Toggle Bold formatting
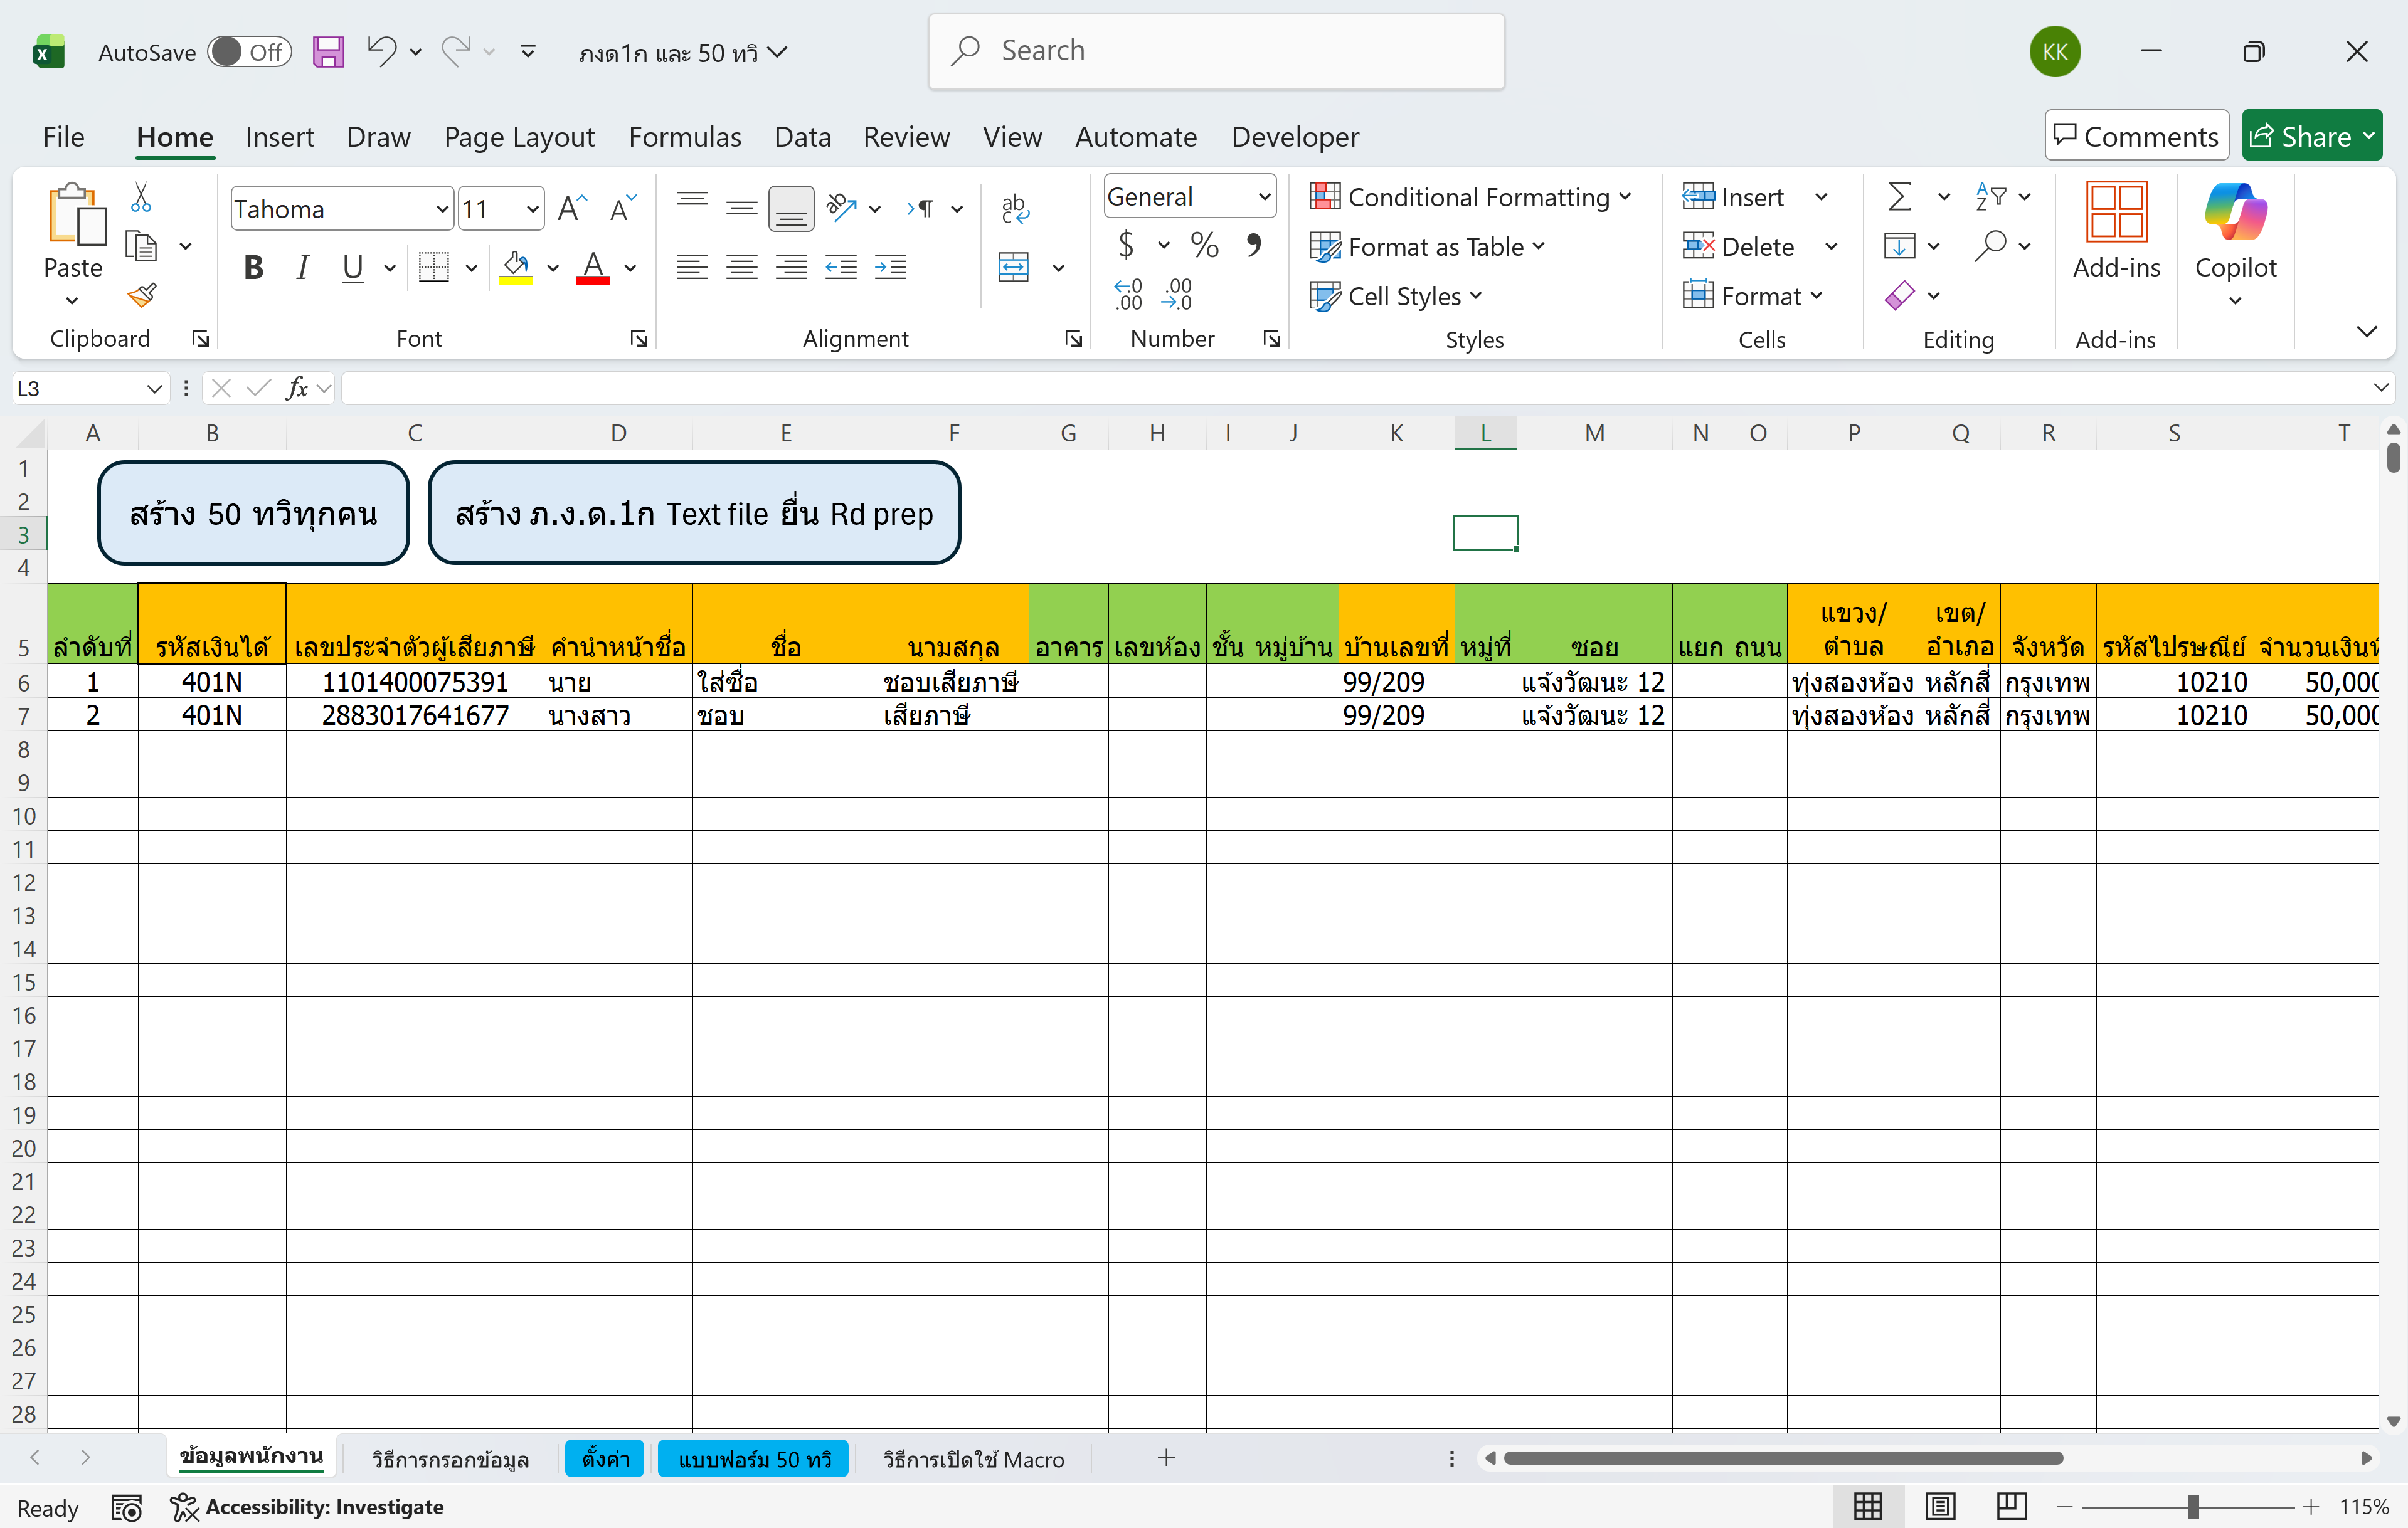The height and width of the screenshot is (1528, 2408). coord(254,268)
